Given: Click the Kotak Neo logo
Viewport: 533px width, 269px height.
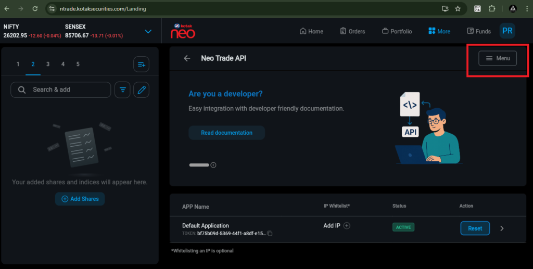Looking at the screenshot, I should (183, 31).
